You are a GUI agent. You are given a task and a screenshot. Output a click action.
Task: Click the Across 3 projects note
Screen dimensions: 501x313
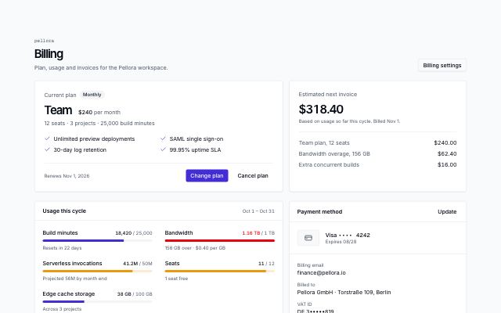(62, 309)
